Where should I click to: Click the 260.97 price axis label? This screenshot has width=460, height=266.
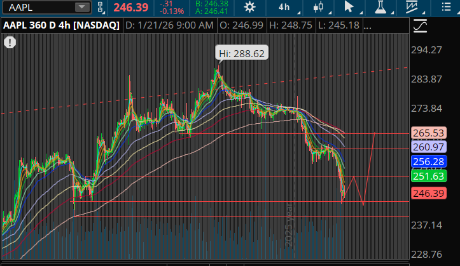[429, 147]
